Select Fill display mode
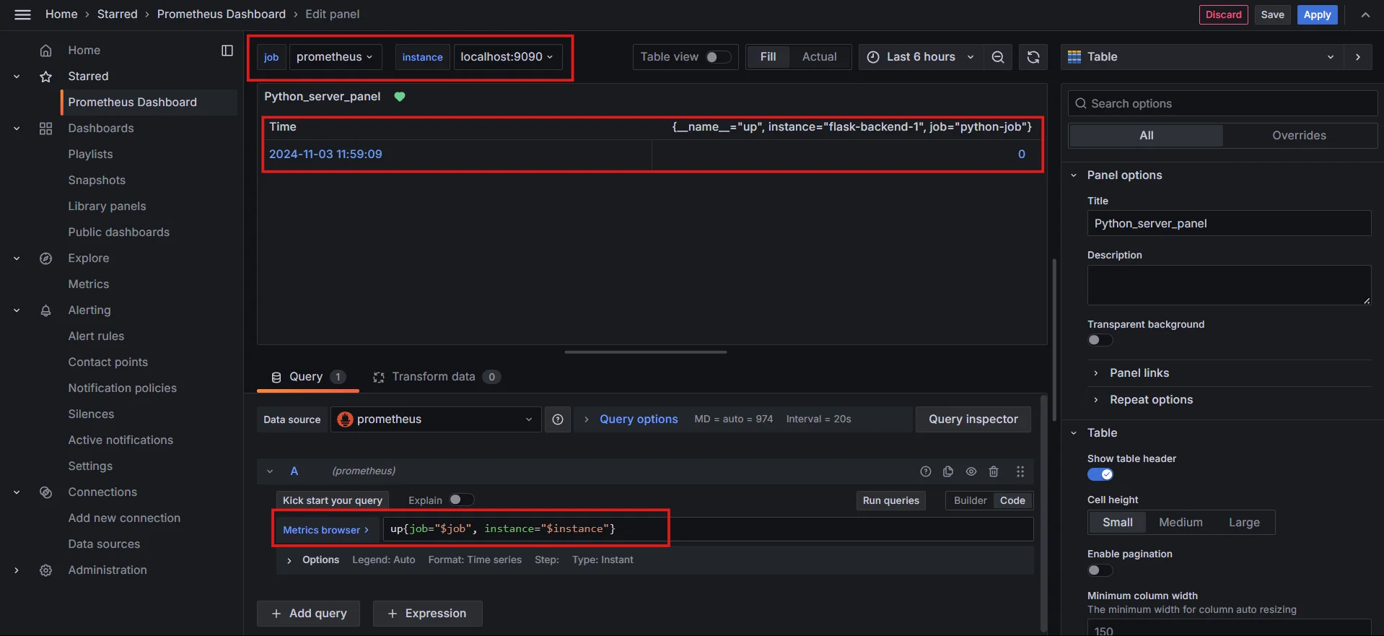 [x=768, y=57]
